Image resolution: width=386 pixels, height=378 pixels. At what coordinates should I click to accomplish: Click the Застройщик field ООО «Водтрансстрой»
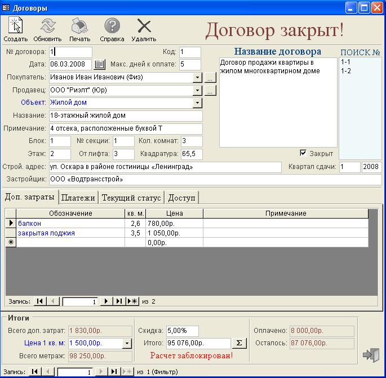pyautogui.click(x=215, y=179)
